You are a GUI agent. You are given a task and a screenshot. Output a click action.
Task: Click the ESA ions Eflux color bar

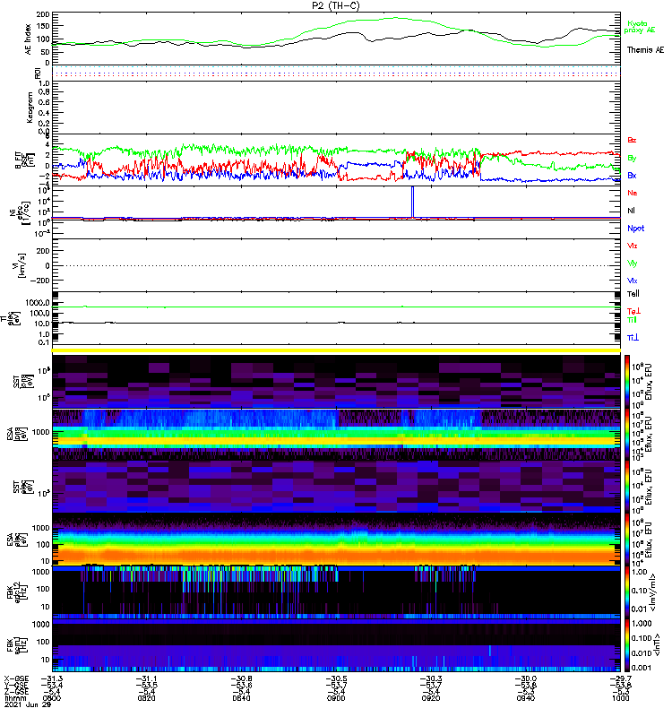click(627, 433)
